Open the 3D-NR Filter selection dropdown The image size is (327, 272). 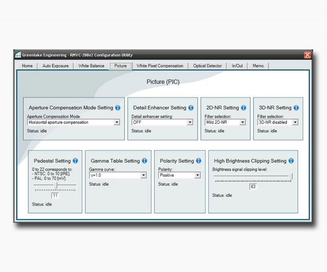click(x=295, y=122)
